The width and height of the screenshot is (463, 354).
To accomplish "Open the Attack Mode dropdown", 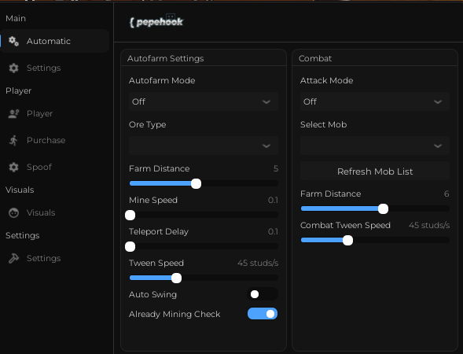I will pyautogui.click(x=375, y=101).
